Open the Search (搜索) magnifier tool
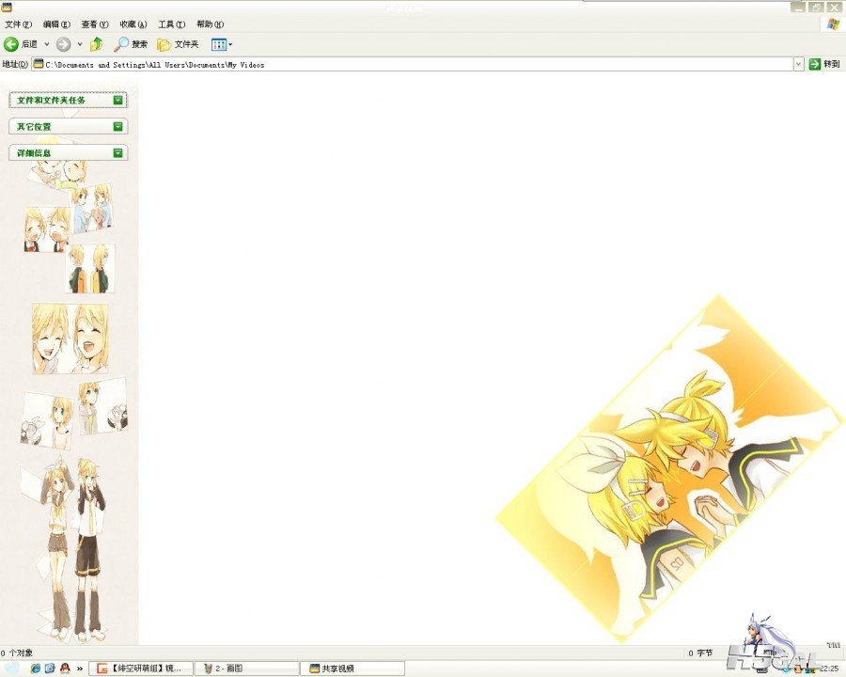 pyautogui.click(x=131, y=44)
